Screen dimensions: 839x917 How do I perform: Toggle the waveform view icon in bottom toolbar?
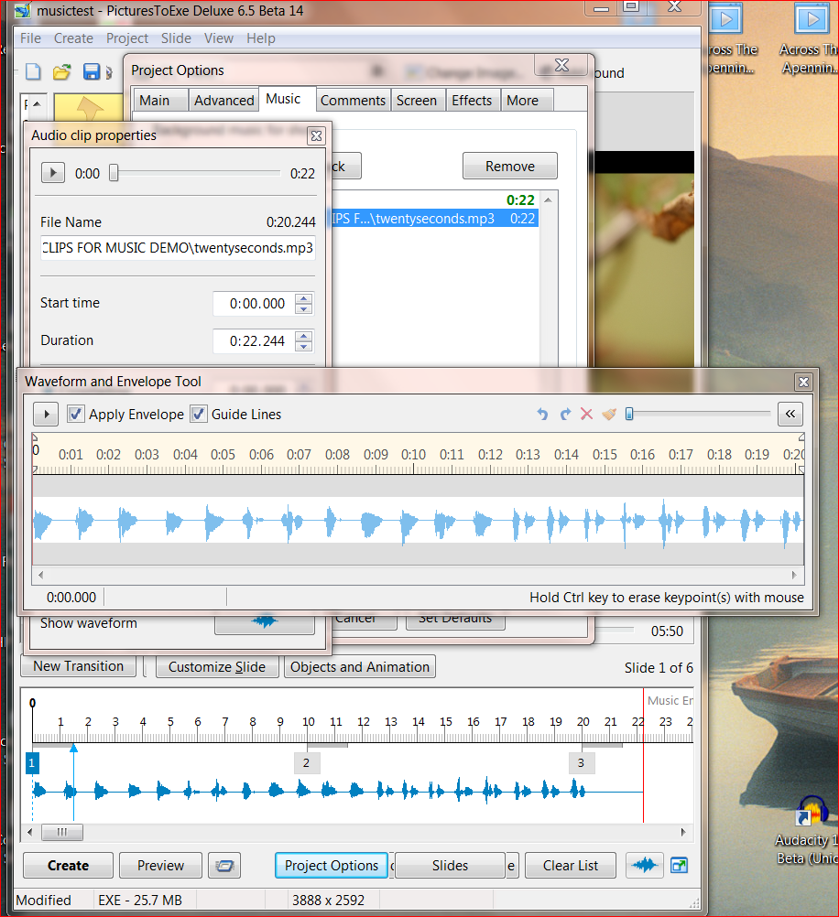[645, 865]
